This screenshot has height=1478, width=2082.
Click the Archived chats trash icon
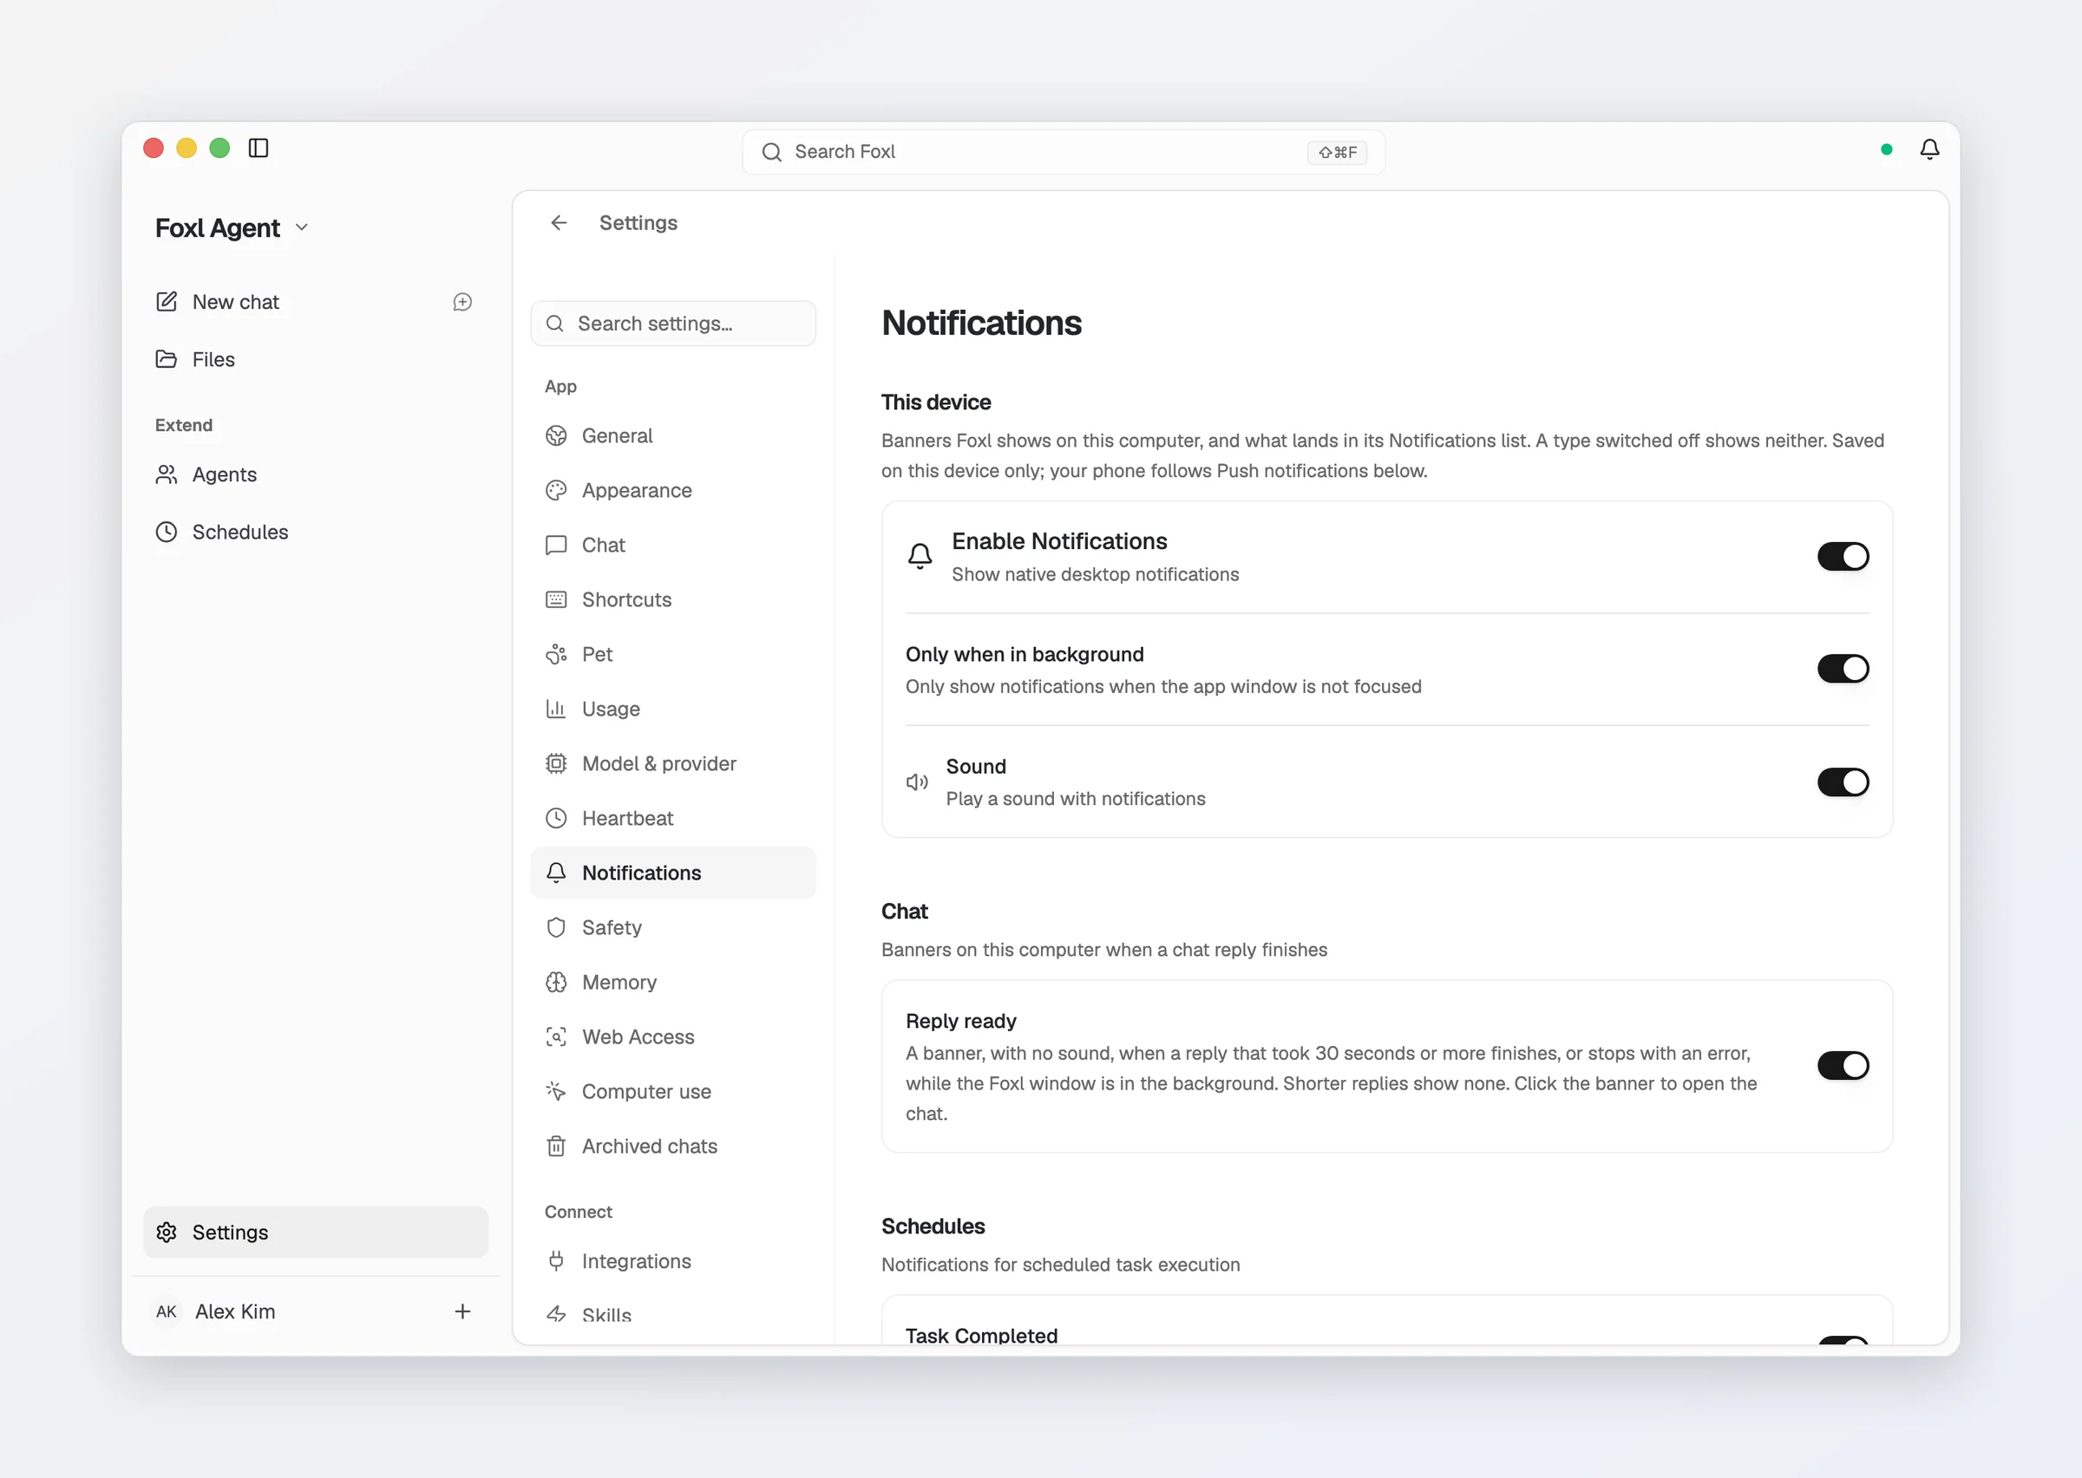[556, 1146]
